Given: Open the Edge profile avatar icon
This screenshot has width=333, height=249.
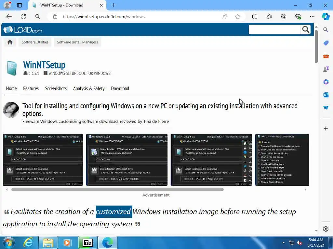Looking at the screenshot, I should coord(7,5).
